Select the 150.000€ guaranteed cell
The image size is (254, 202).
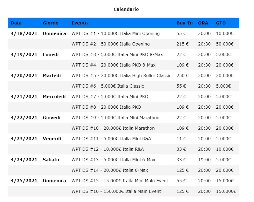(226, 191)
